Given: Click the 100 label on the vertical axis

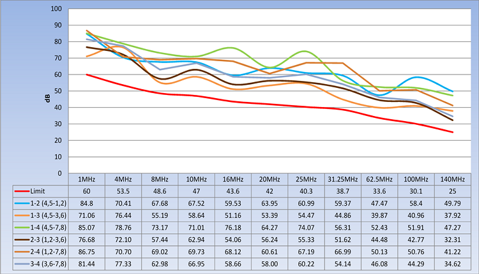Looking at the screenshot, I should (56, 10).
